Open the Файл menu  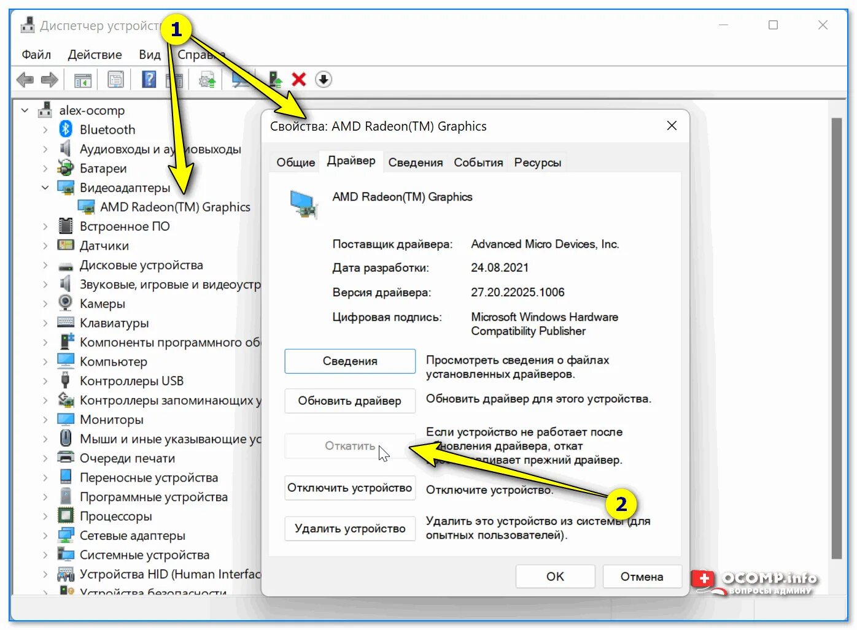coord(36,55)
